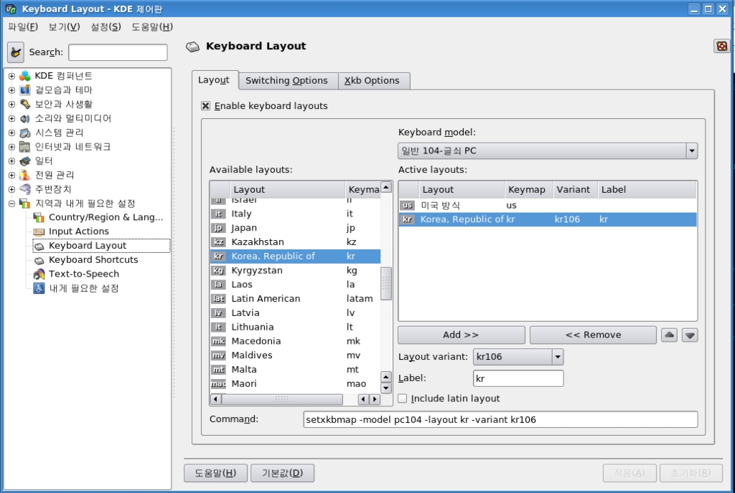Select Laos in Available layouts
Viewport: 735px width, 493px height.
[295, 284]
